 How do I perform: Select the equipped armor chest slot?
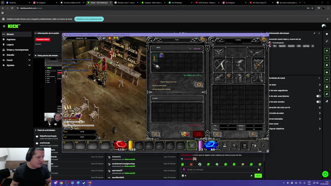[x=239, y=65]
